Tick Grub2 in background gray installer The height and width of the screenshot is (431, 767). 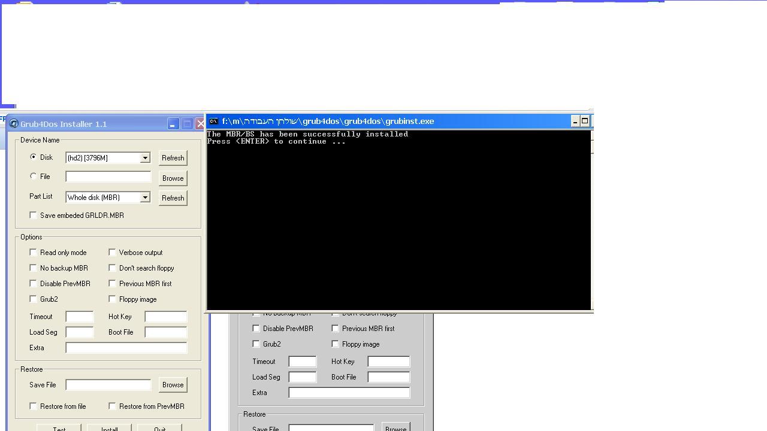[x=256, y=344]
